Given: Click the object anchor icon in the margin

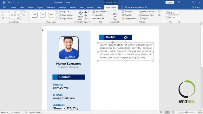Looking at the screenshot, I should pos(43,30).
